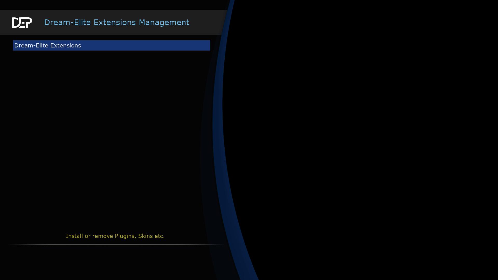Open the highlighted Dream-Elite Extensions item
This screenshot has width=498, height=280.
(112, 45)
